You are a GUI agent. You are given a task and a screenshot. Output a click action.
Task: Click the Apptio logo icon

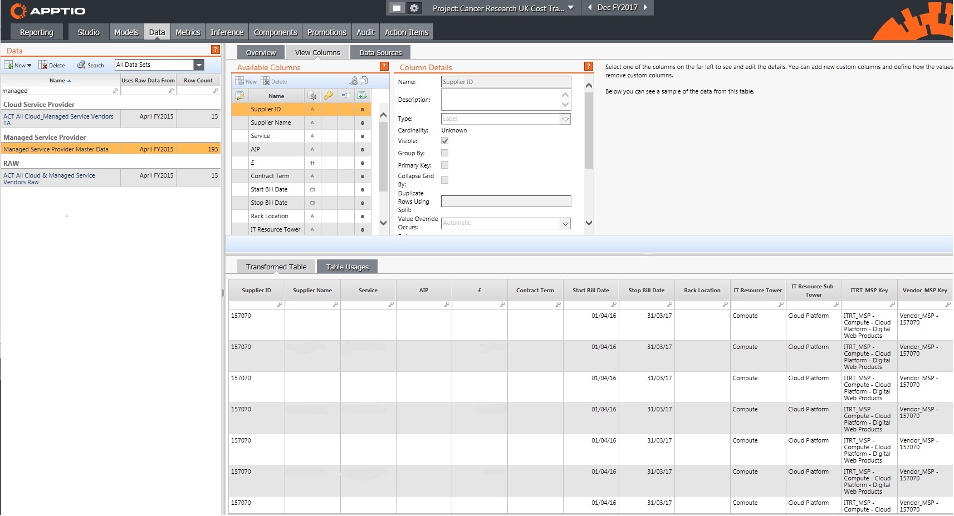pyautogui.click(x=18, y=11)
